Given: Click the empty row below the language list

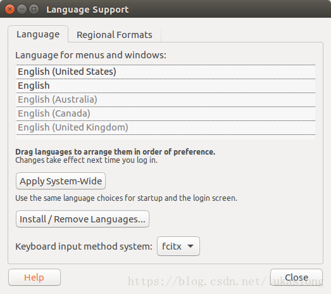Looking at the screenshot, I should tap(166, 137).
